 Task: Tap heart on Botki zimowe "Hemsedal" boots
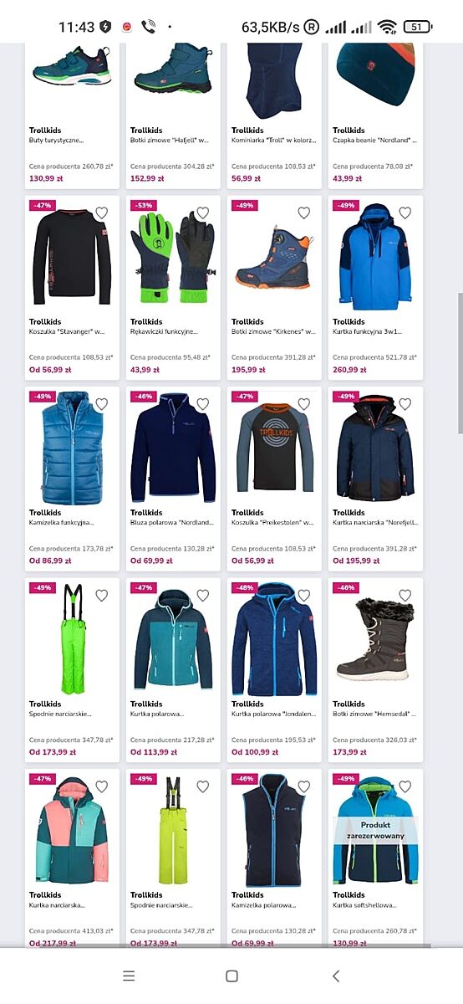tap(404, 596)
